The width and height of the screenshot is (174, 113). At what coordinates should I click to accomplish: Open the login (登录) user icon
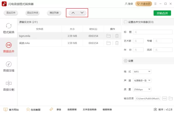tap(126, 4)
